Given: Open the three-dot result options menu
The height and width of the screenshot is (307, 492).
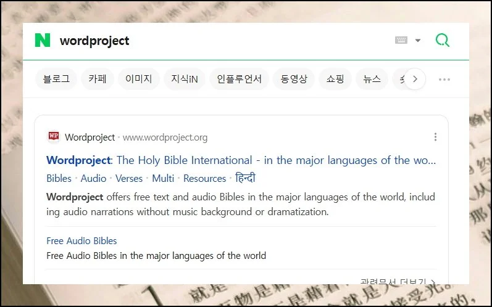Looking at the screenshot, I should tap(435, 137).
